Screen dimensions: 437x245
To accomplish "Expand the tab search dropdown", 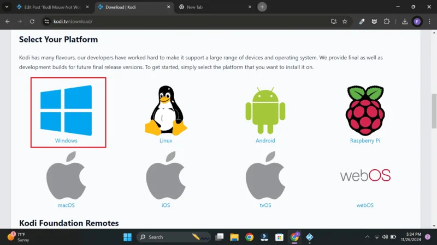I will 7,7.
